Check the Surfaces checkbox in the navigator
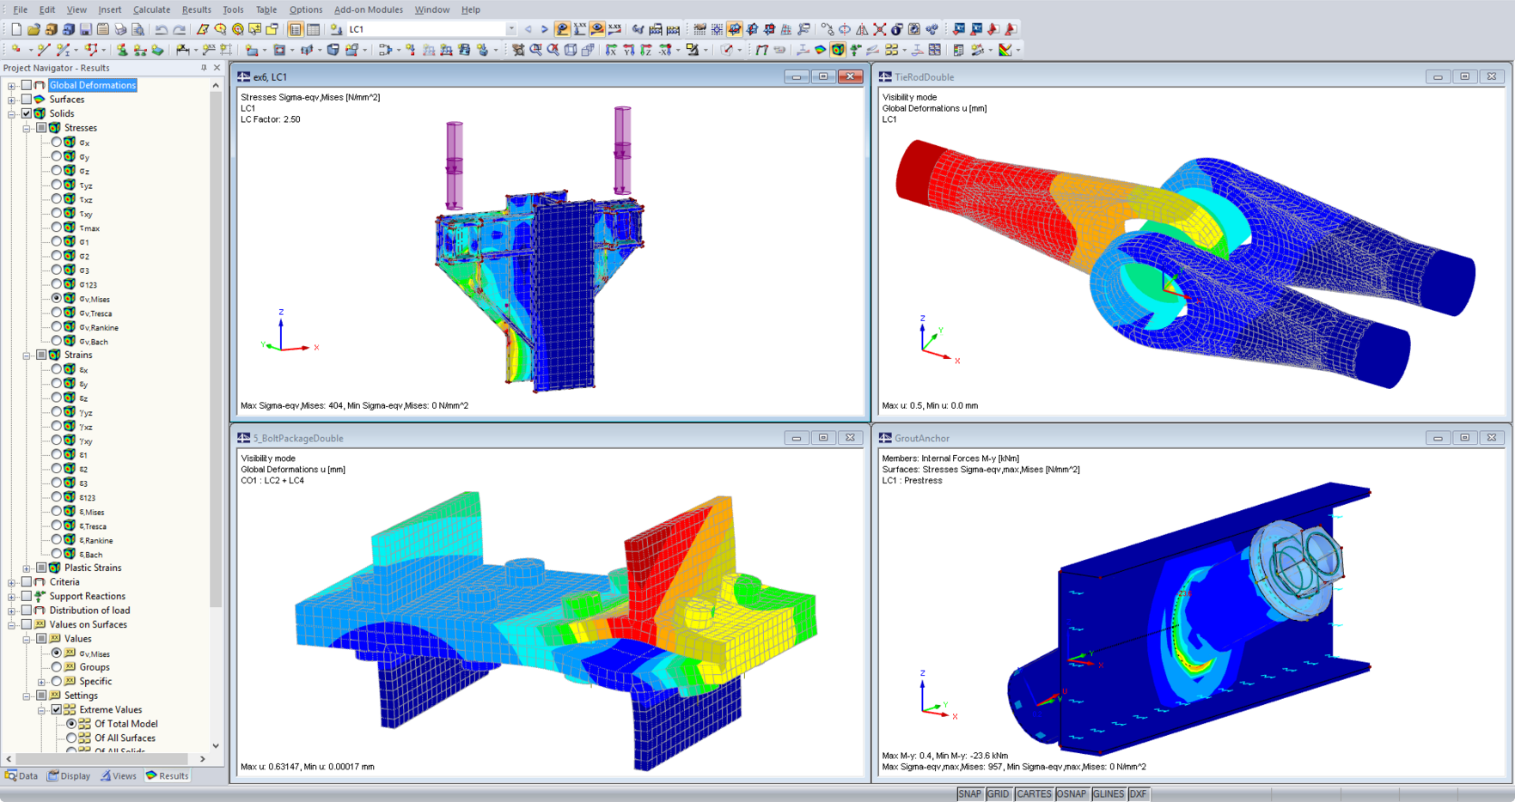The width and height of the screenshot is (1515, 802). click(27, 99)
